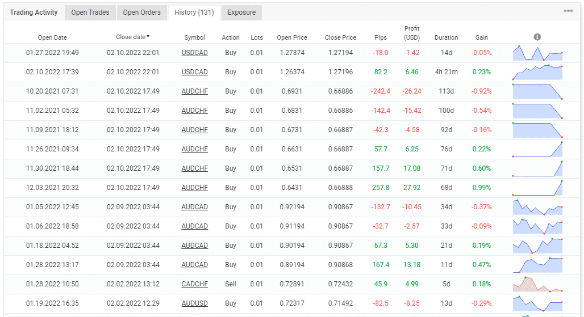Screen dimensions: 584x317
Task: View mini chart for -132.7 pips trade
Action: click(x=537, y=208)
